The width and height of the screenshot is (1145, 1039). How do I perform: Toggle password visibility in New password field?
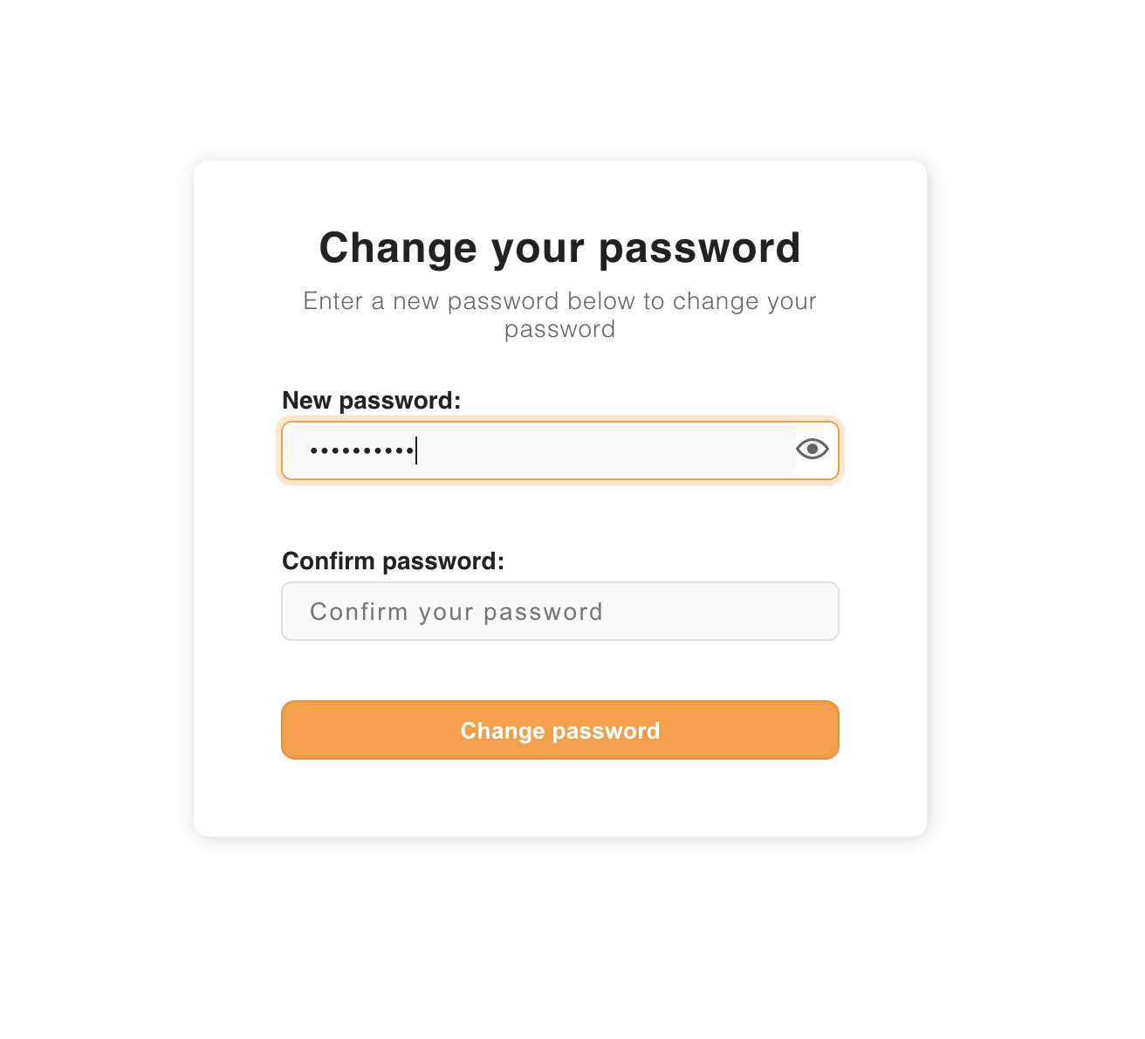(812, 449)
